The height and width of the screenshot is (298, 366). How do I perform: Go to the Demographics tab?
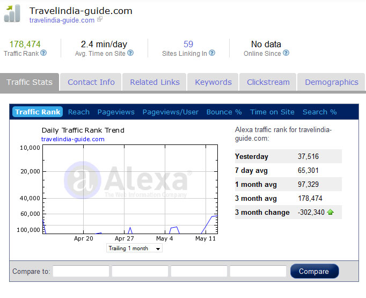[x=332, y=82]
